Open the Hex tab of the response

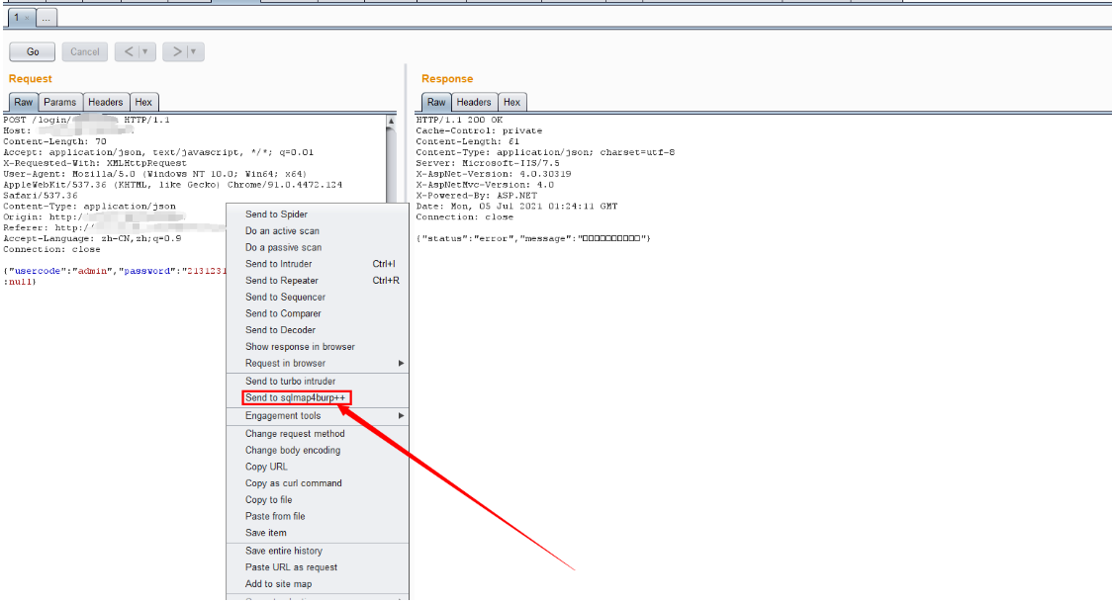512,101
